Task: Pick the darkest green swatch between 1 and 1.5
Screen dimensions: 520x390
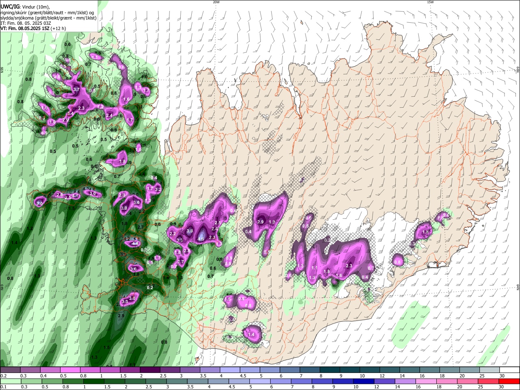Action: click(x=95, y=381)
